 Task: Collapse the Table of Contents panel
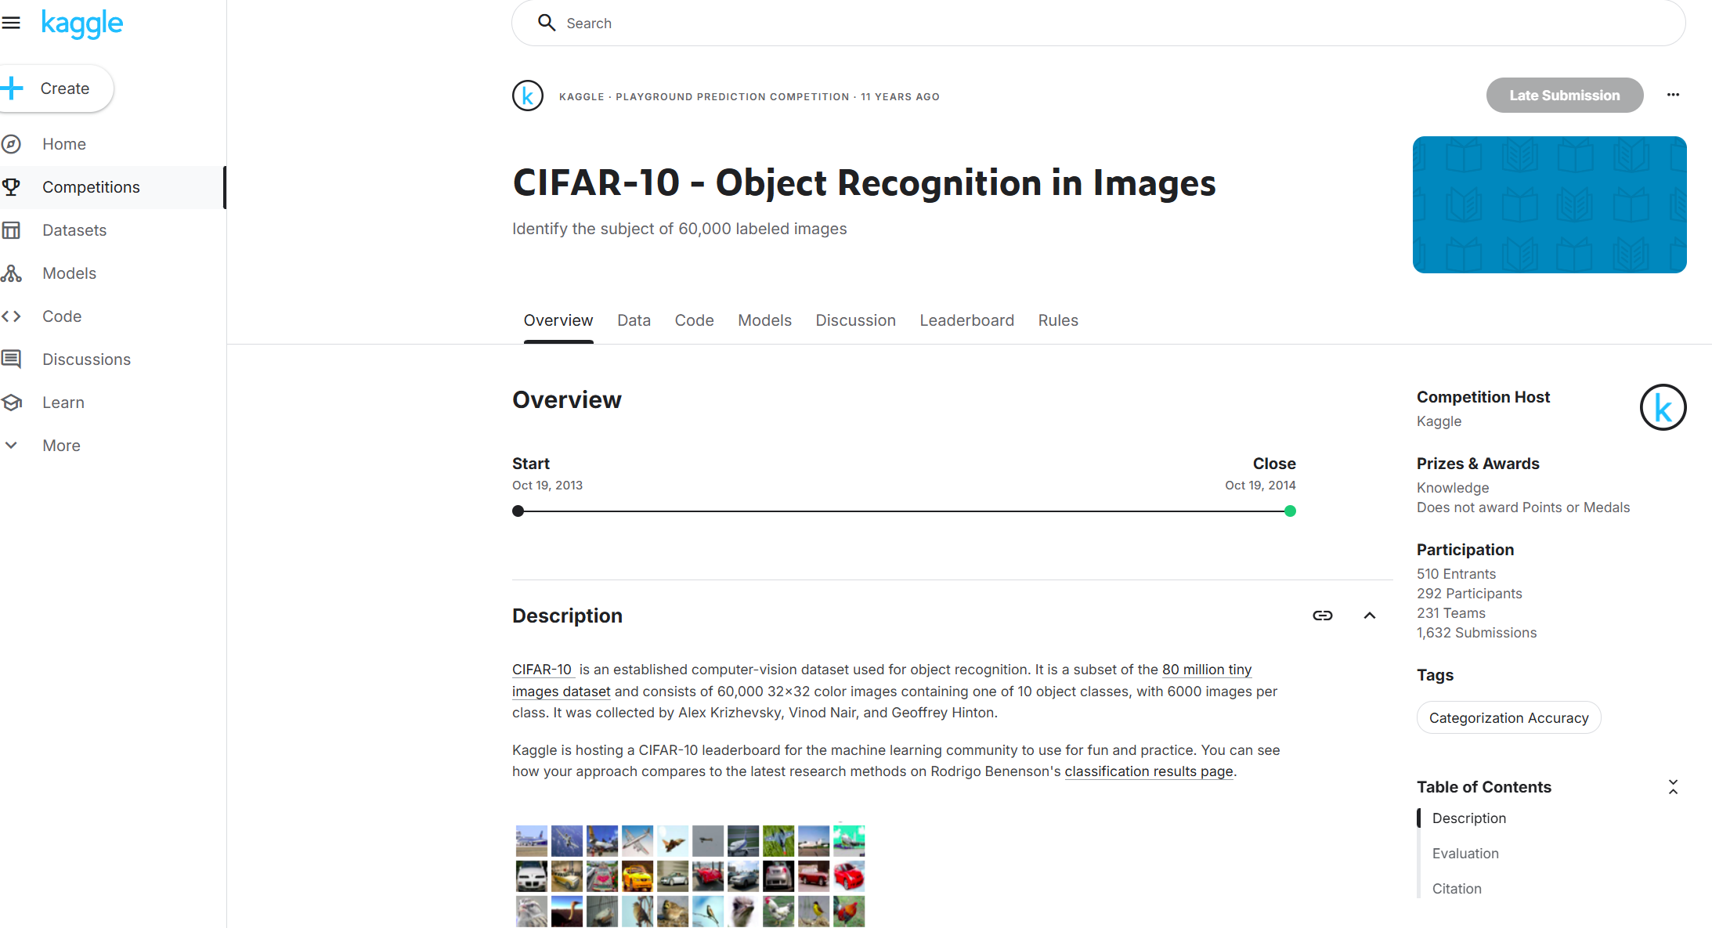[1673, 787]
